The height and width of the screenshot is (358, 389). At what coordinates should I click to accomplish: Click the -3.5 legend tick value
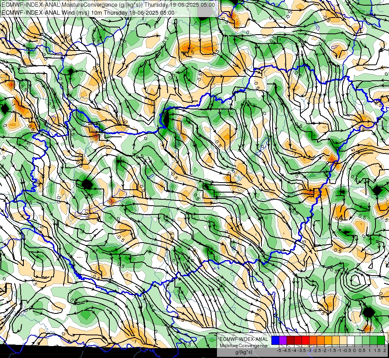point(302,350)
